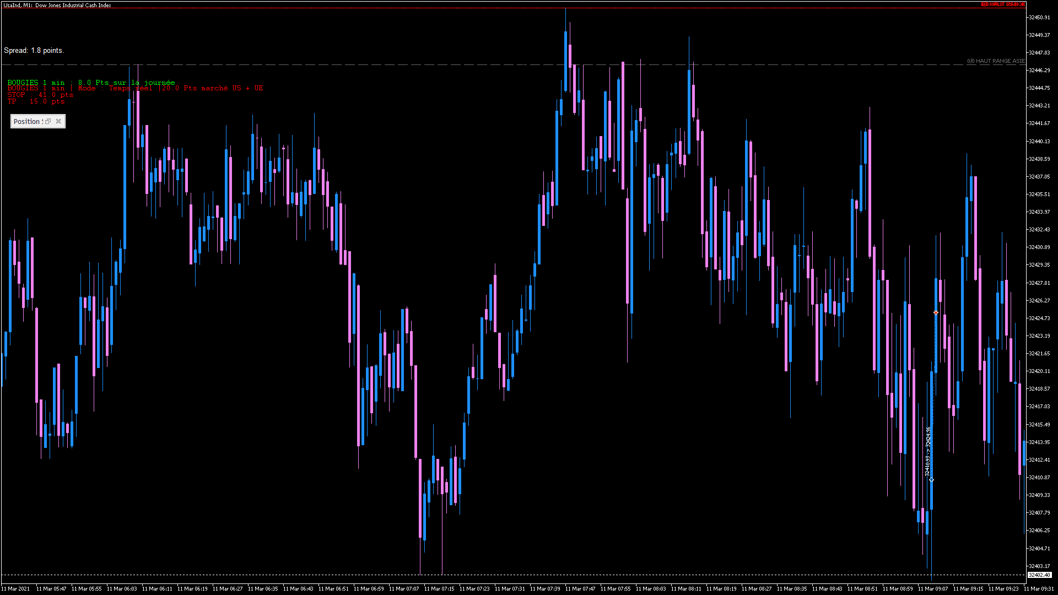Restore the Position panel window
Viewport: 1058px width, 595px height.
[x=48, y=121]
